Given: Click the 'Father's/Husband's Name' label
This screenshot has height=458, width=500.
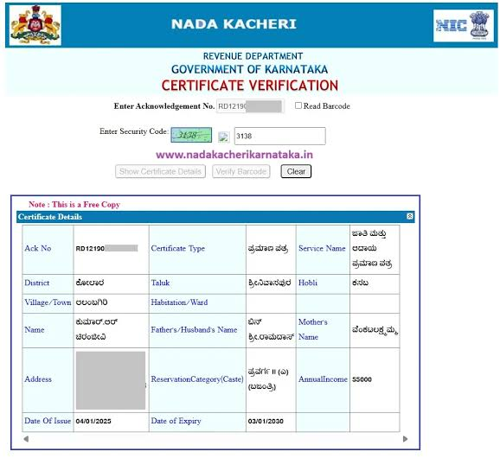Looking at the screenshot, I should tap(194, 329).
